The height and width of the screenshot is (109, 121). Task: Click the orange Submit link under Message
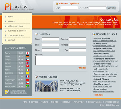point(82,68)
